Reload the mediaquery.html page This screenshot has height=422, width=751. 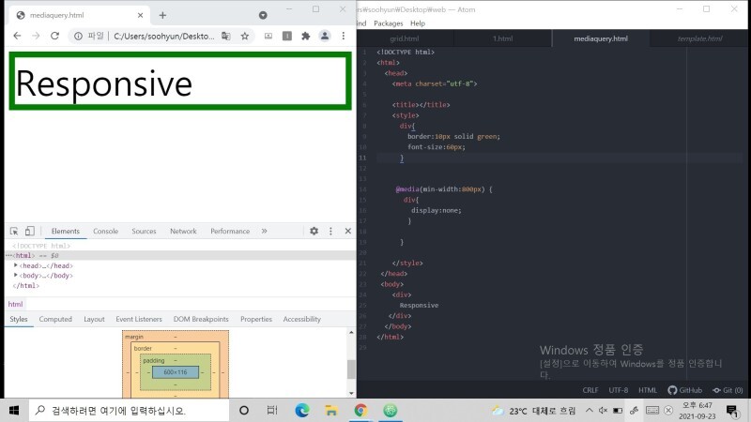point(54,36)
